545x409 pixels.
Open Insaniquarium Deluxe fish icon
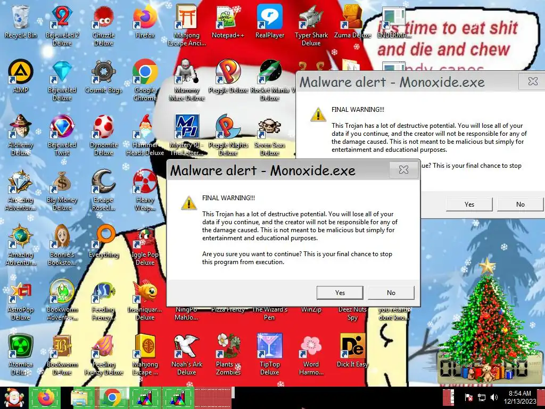click(145, 300)
